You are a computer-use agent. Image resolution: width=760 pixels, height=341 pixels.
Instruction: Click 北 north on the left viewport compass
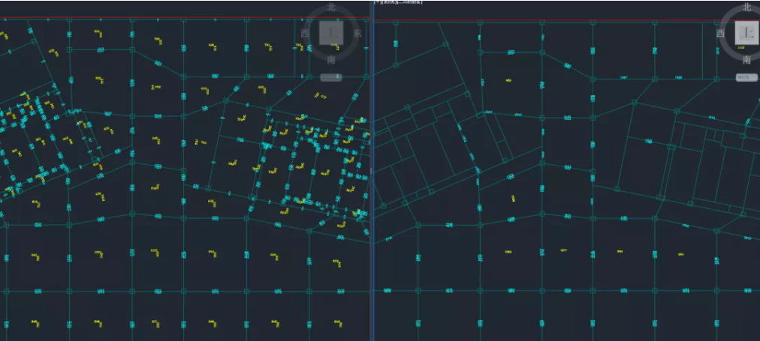click(x=331, y=7)
